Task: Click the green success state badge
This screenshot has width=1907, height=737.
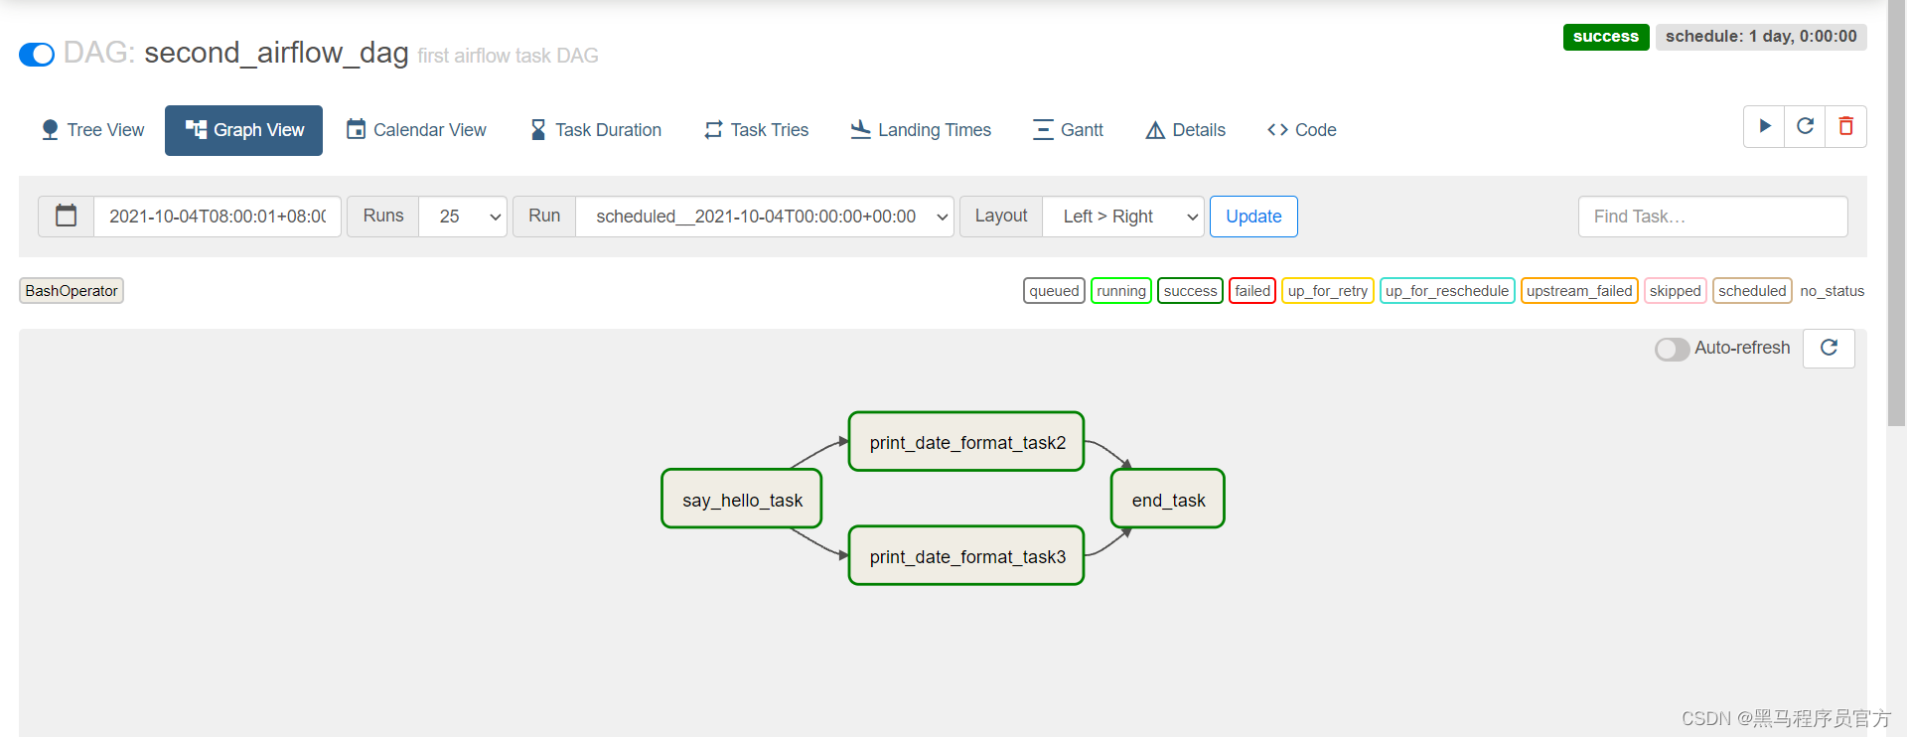Action: click(1606, 37)
